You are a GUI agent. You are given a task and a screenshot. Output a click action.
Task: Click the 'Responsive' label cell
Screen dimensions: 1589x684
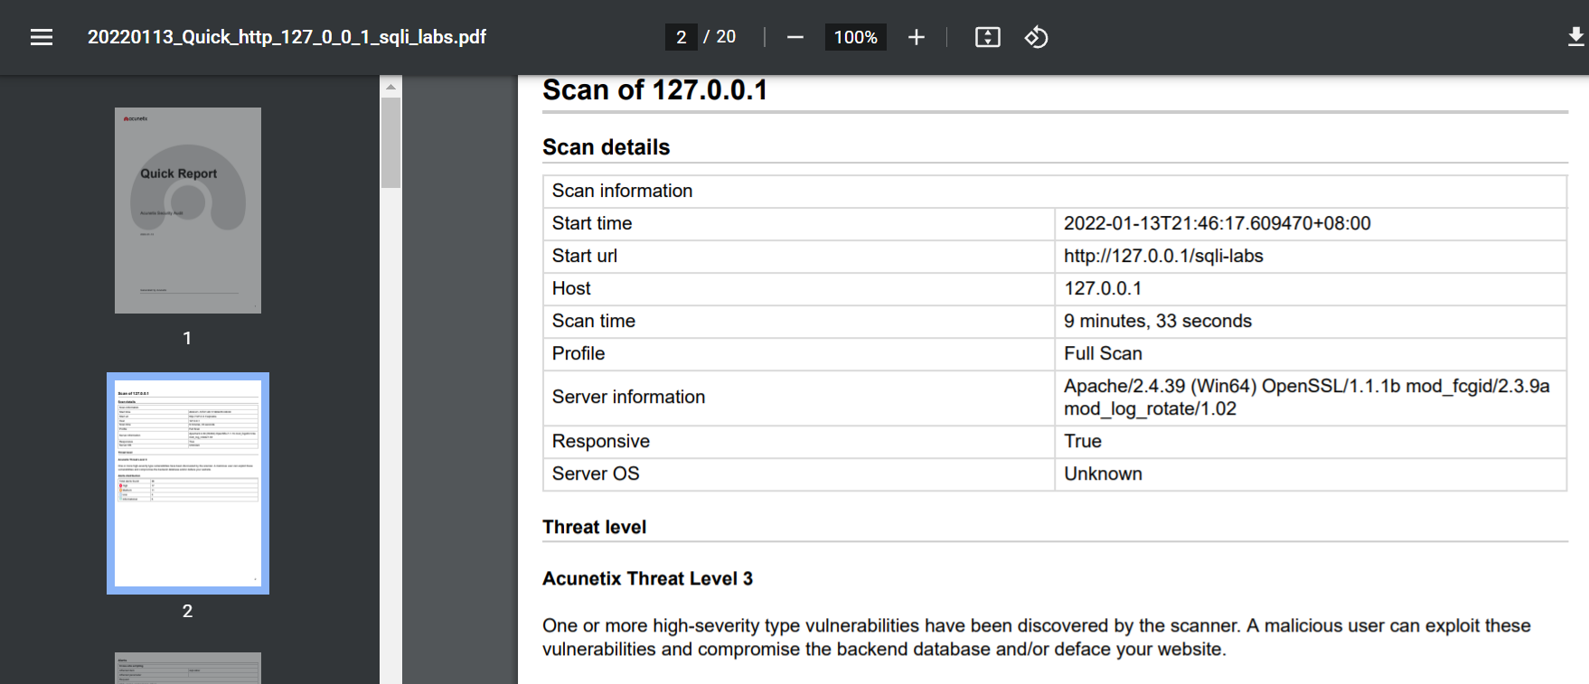coord(799,441)
